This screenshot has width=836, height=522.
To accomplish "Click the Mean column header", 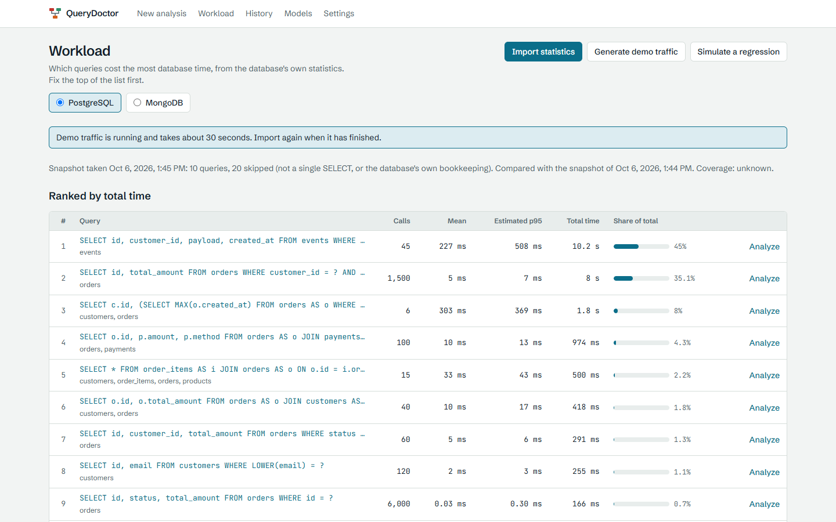I will pos(457,221).
